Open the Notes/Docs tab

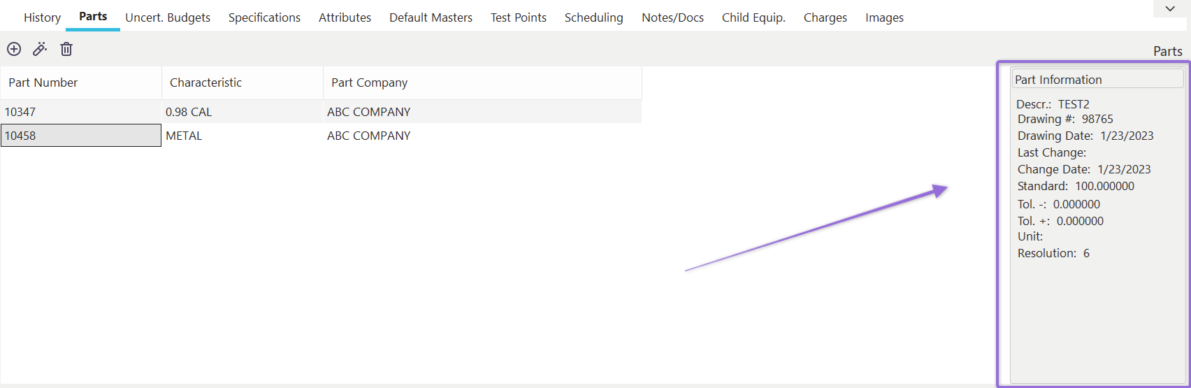click(672, 17)
